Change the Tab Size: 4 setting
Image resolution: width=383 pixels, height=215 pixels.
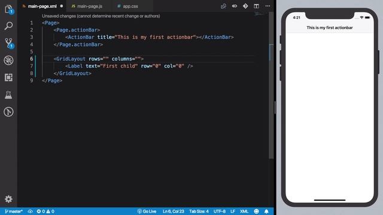[199, 211]
